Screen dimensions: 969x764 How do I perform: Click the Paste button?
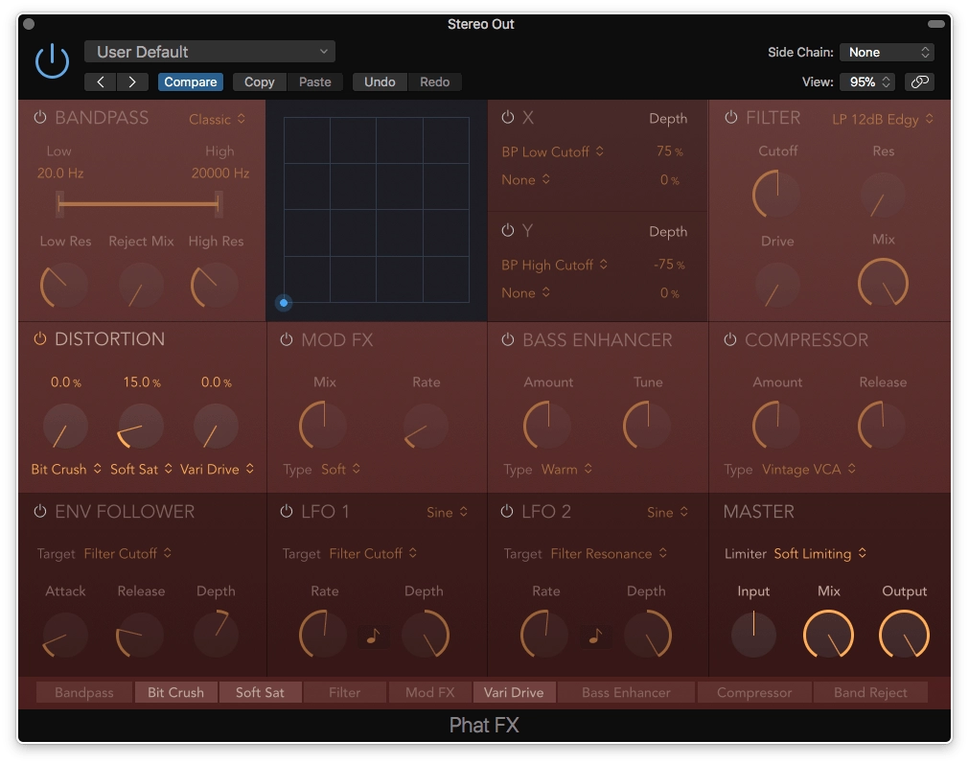point(315,81)
